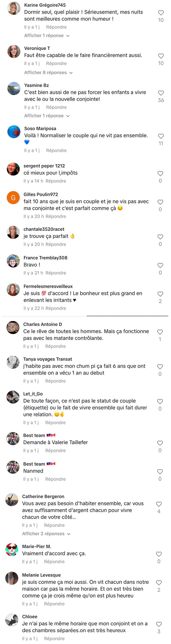Like Karine Grégoire745's comment

point(161,13)
